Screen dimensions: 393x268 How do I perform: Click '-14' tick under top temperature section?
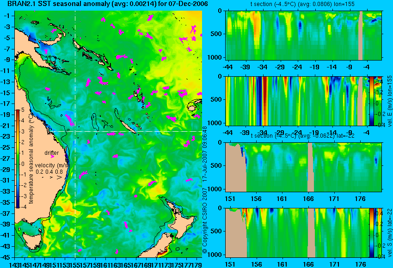pos(332,67)
